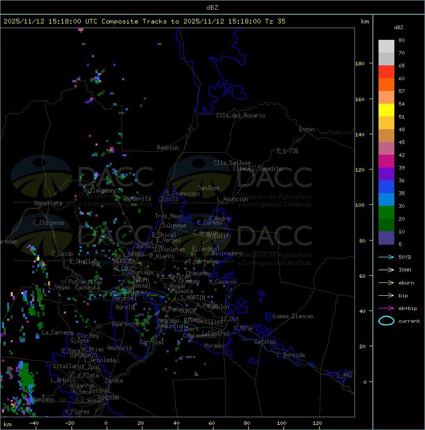This screenshot has width=425, height=430.
Task: Click the 'Capdevila' label on the map
Action: coord(137,199)
